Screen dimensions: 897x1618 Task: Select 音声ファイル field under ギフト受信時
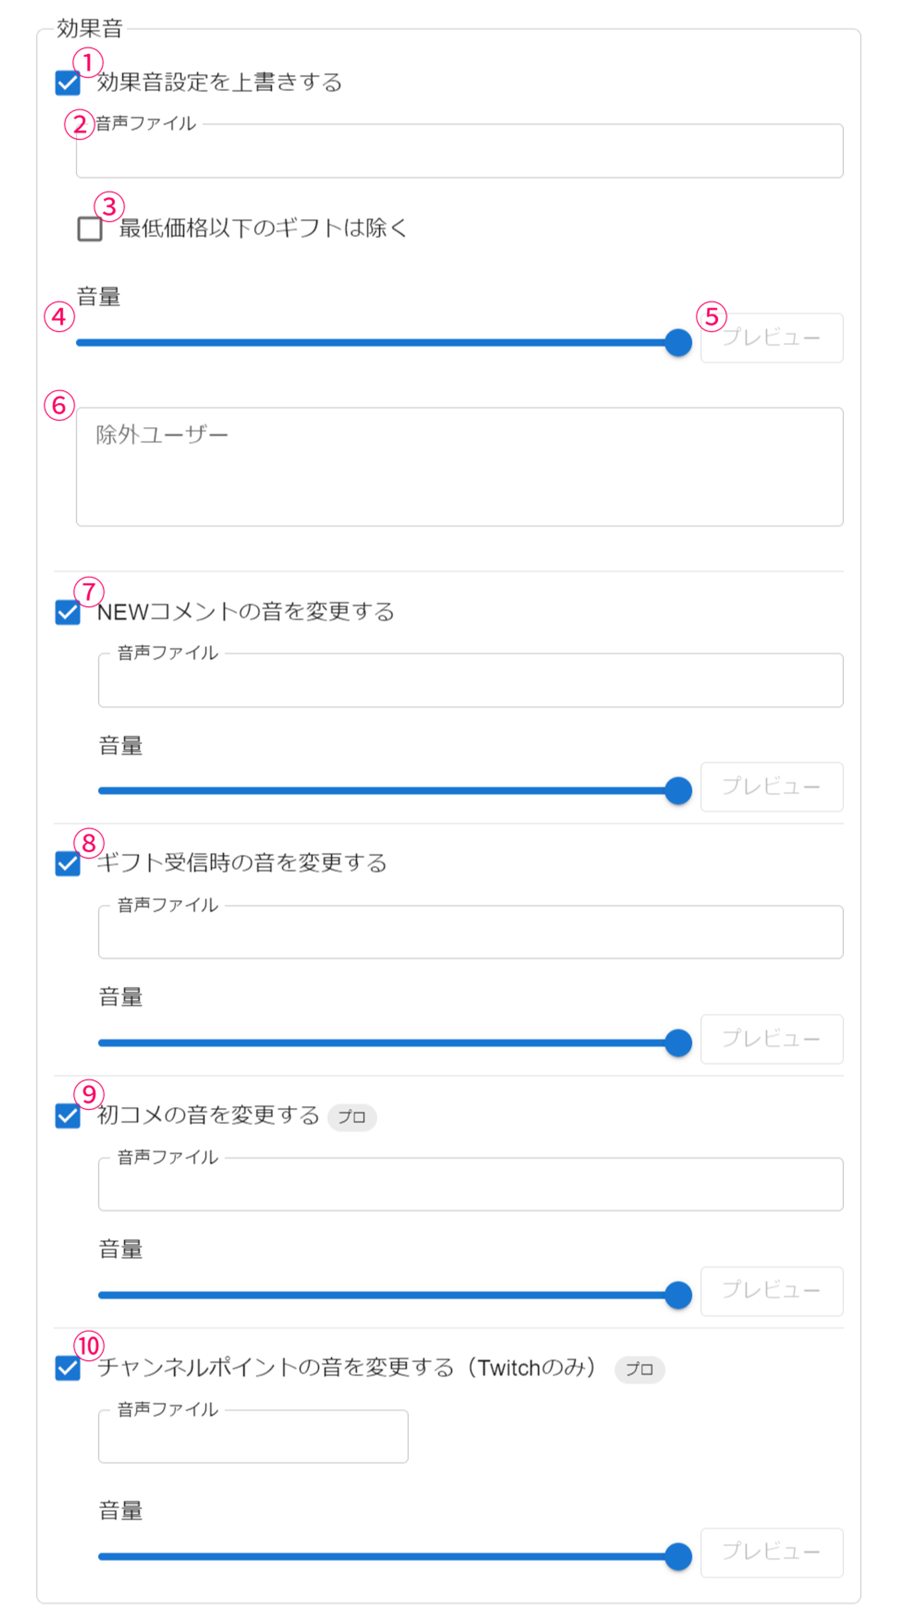470,933
